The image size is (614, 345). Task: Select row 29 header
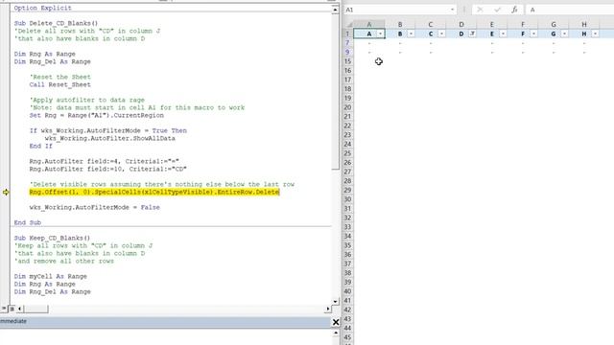coord(347,190)
